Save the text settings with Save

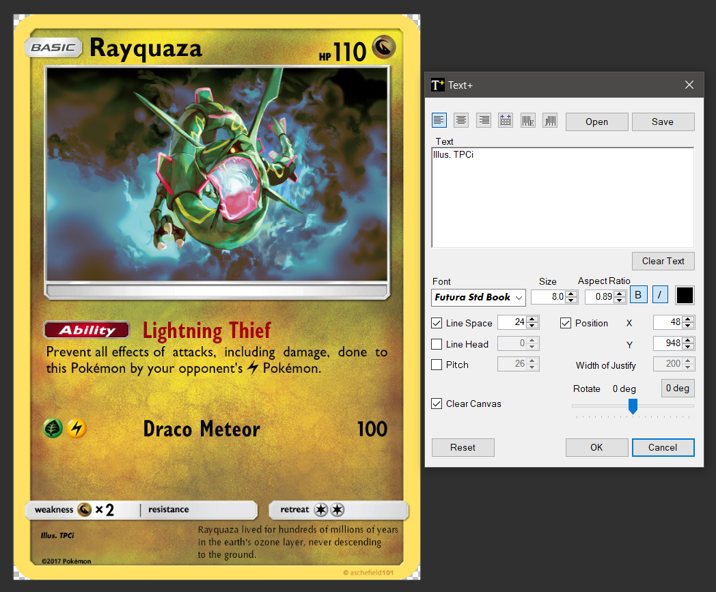coord(663,122)
